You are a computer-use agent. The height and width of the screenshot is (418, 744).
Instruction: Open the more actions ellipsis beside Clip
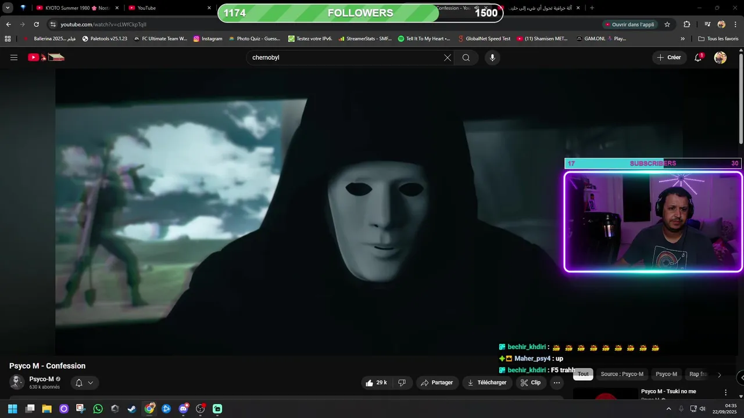point(557,383)
